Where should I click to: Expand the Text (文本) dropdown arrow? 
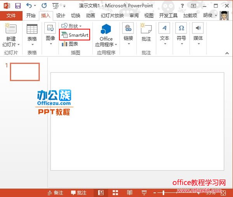pyautogui.click(x=165, y=44)
